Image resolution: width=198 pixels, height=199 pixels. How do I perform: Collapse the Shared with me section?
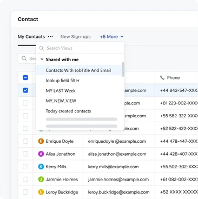42,59
